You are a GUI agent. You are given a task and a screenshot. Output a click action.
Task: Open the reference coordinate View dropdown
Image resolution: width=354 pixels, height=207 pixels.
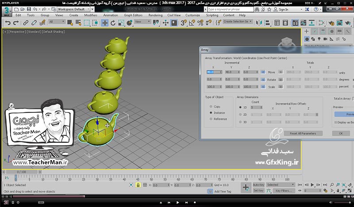(142, 22)
